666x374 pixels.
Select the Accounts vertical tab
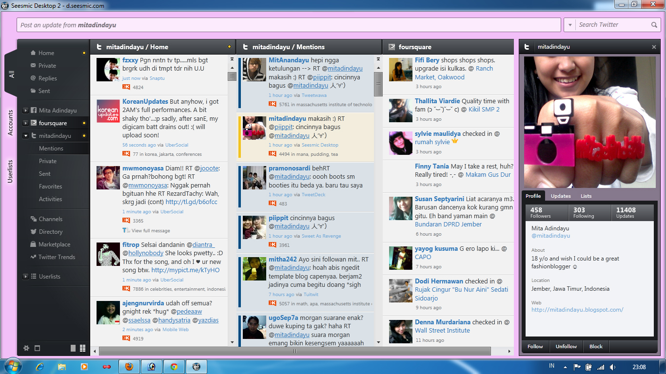coord(11,122)
